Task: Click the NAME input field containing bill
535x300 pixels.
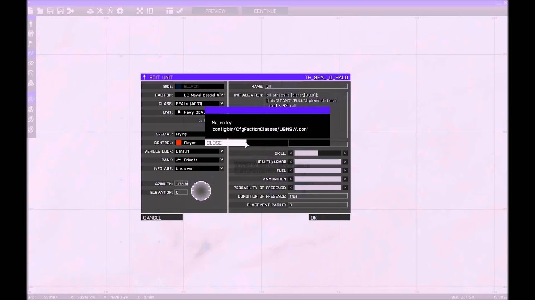Action: [x=306, y=86]
